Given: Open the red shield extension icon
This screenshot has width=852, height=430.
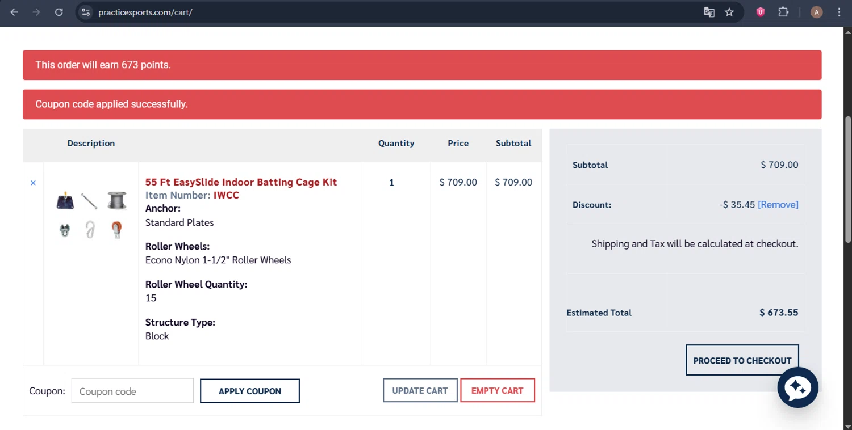Looking at the screenshot, I should click(761, 12).
